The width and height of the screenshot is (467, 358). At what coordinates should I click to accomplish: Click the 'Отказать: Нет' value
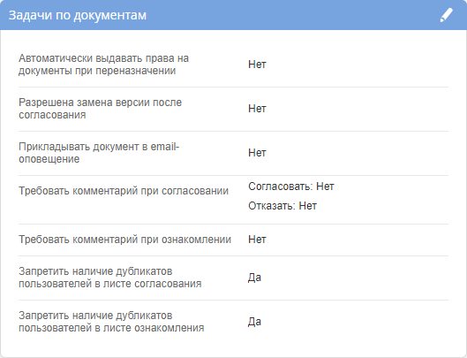pyautogui.click(x=282, y=206)
